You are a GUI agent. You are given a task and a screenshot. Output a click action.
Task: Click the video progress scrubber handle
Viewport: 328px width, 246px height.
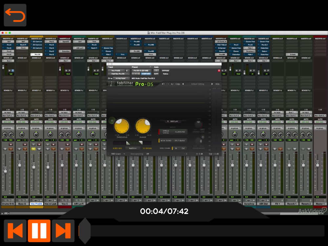point(85,231)
